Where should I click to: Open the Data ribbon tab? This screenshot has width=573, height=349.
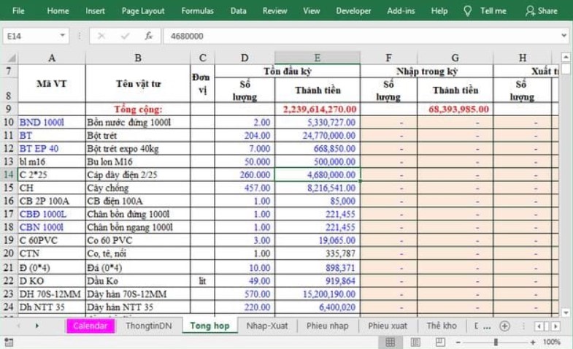tap(238, 11)
